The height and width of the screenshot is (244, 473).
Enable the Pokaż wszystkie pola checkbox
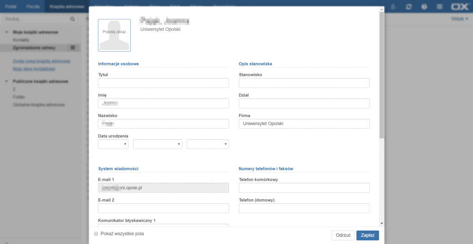point(96,234)
